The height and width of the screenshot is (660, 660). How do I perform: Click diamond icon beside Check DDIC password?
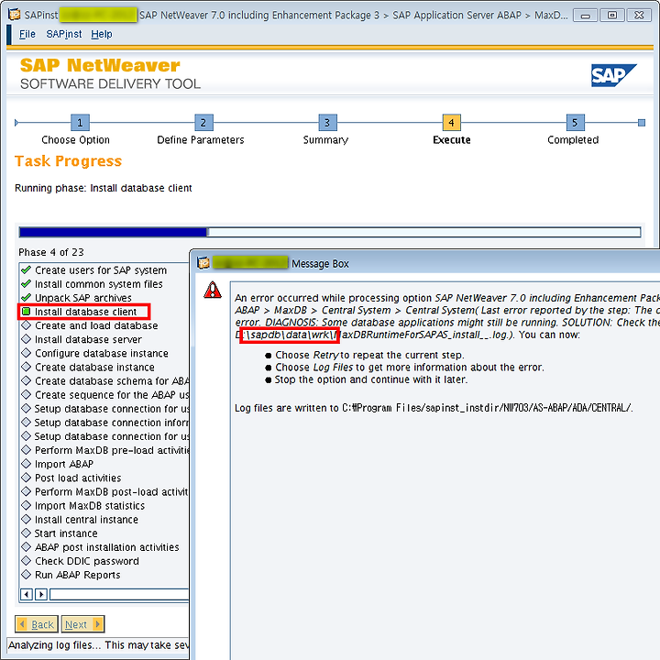click(26, 561)
